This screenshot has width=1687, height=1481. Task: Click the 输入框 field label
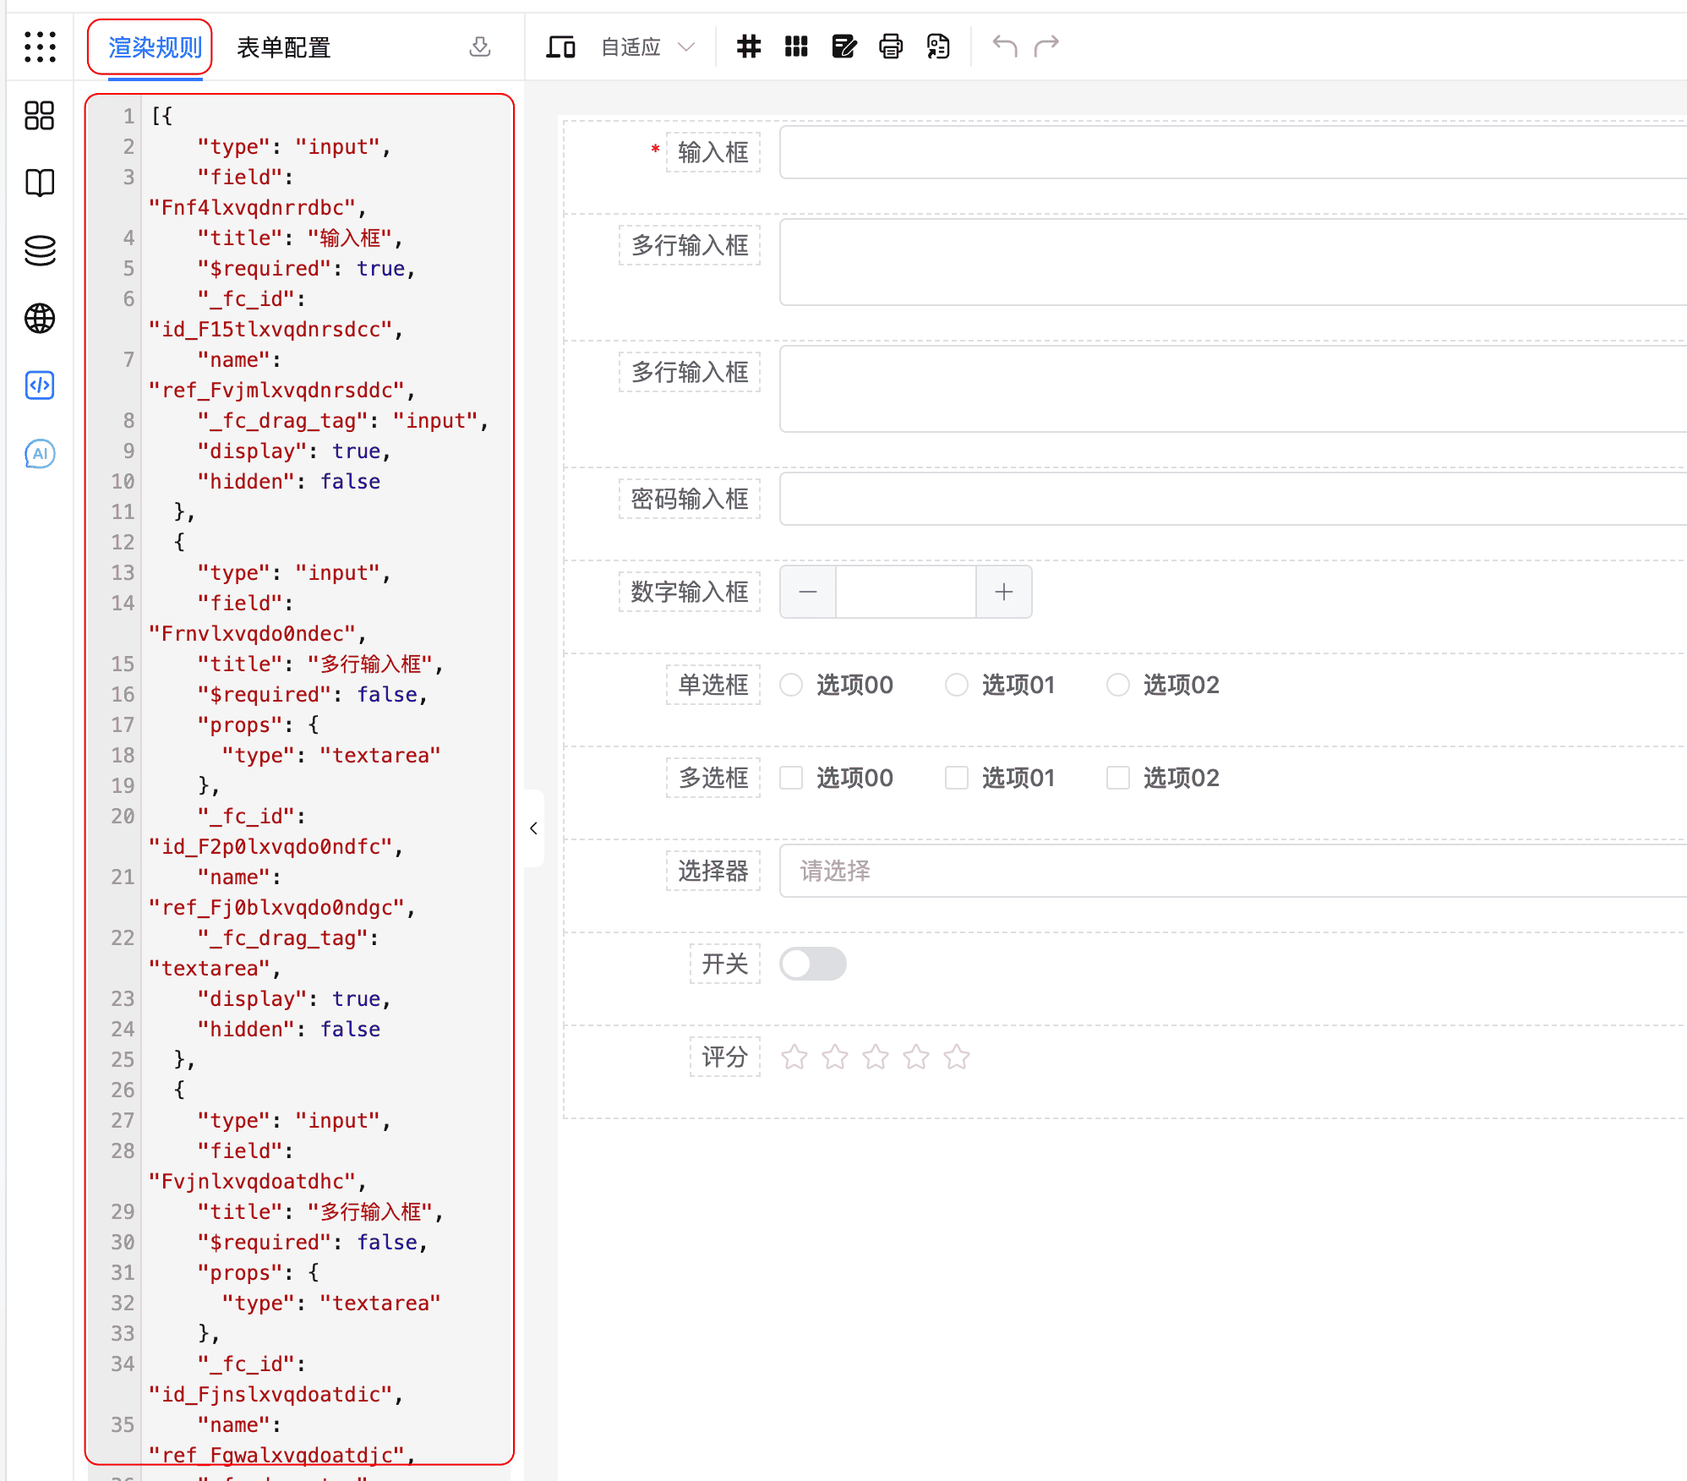click(x=712, y=152)
